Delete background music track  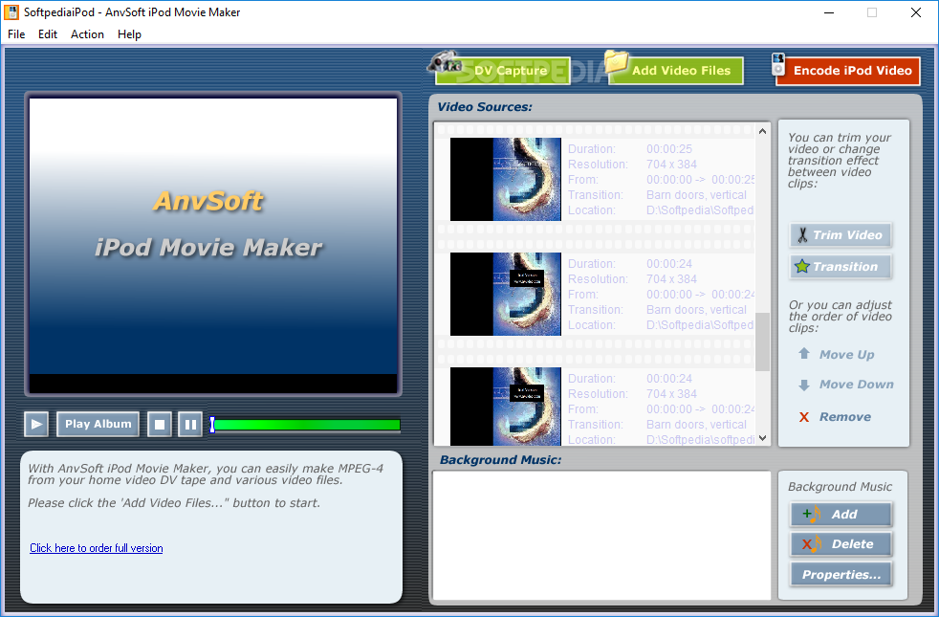tap(841, 544)
